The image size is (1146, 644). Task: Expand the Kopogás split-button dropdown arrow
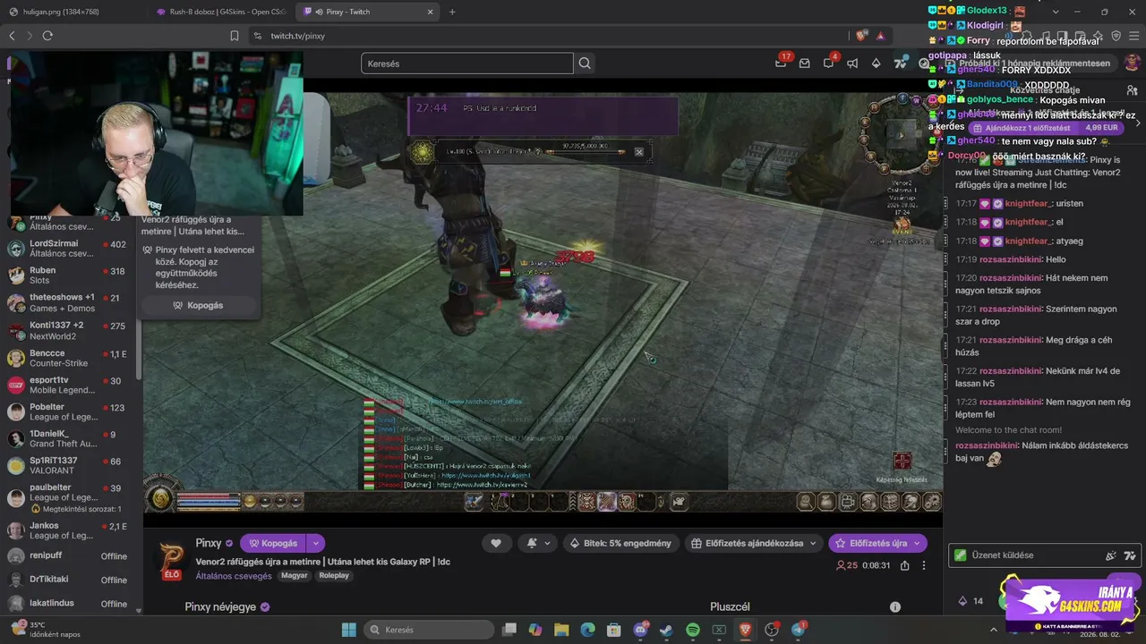point(315,543)
